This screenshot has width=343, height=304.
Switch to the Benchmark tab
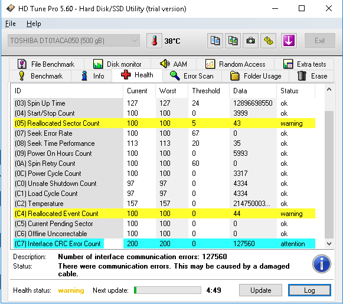tap(41, 76)
